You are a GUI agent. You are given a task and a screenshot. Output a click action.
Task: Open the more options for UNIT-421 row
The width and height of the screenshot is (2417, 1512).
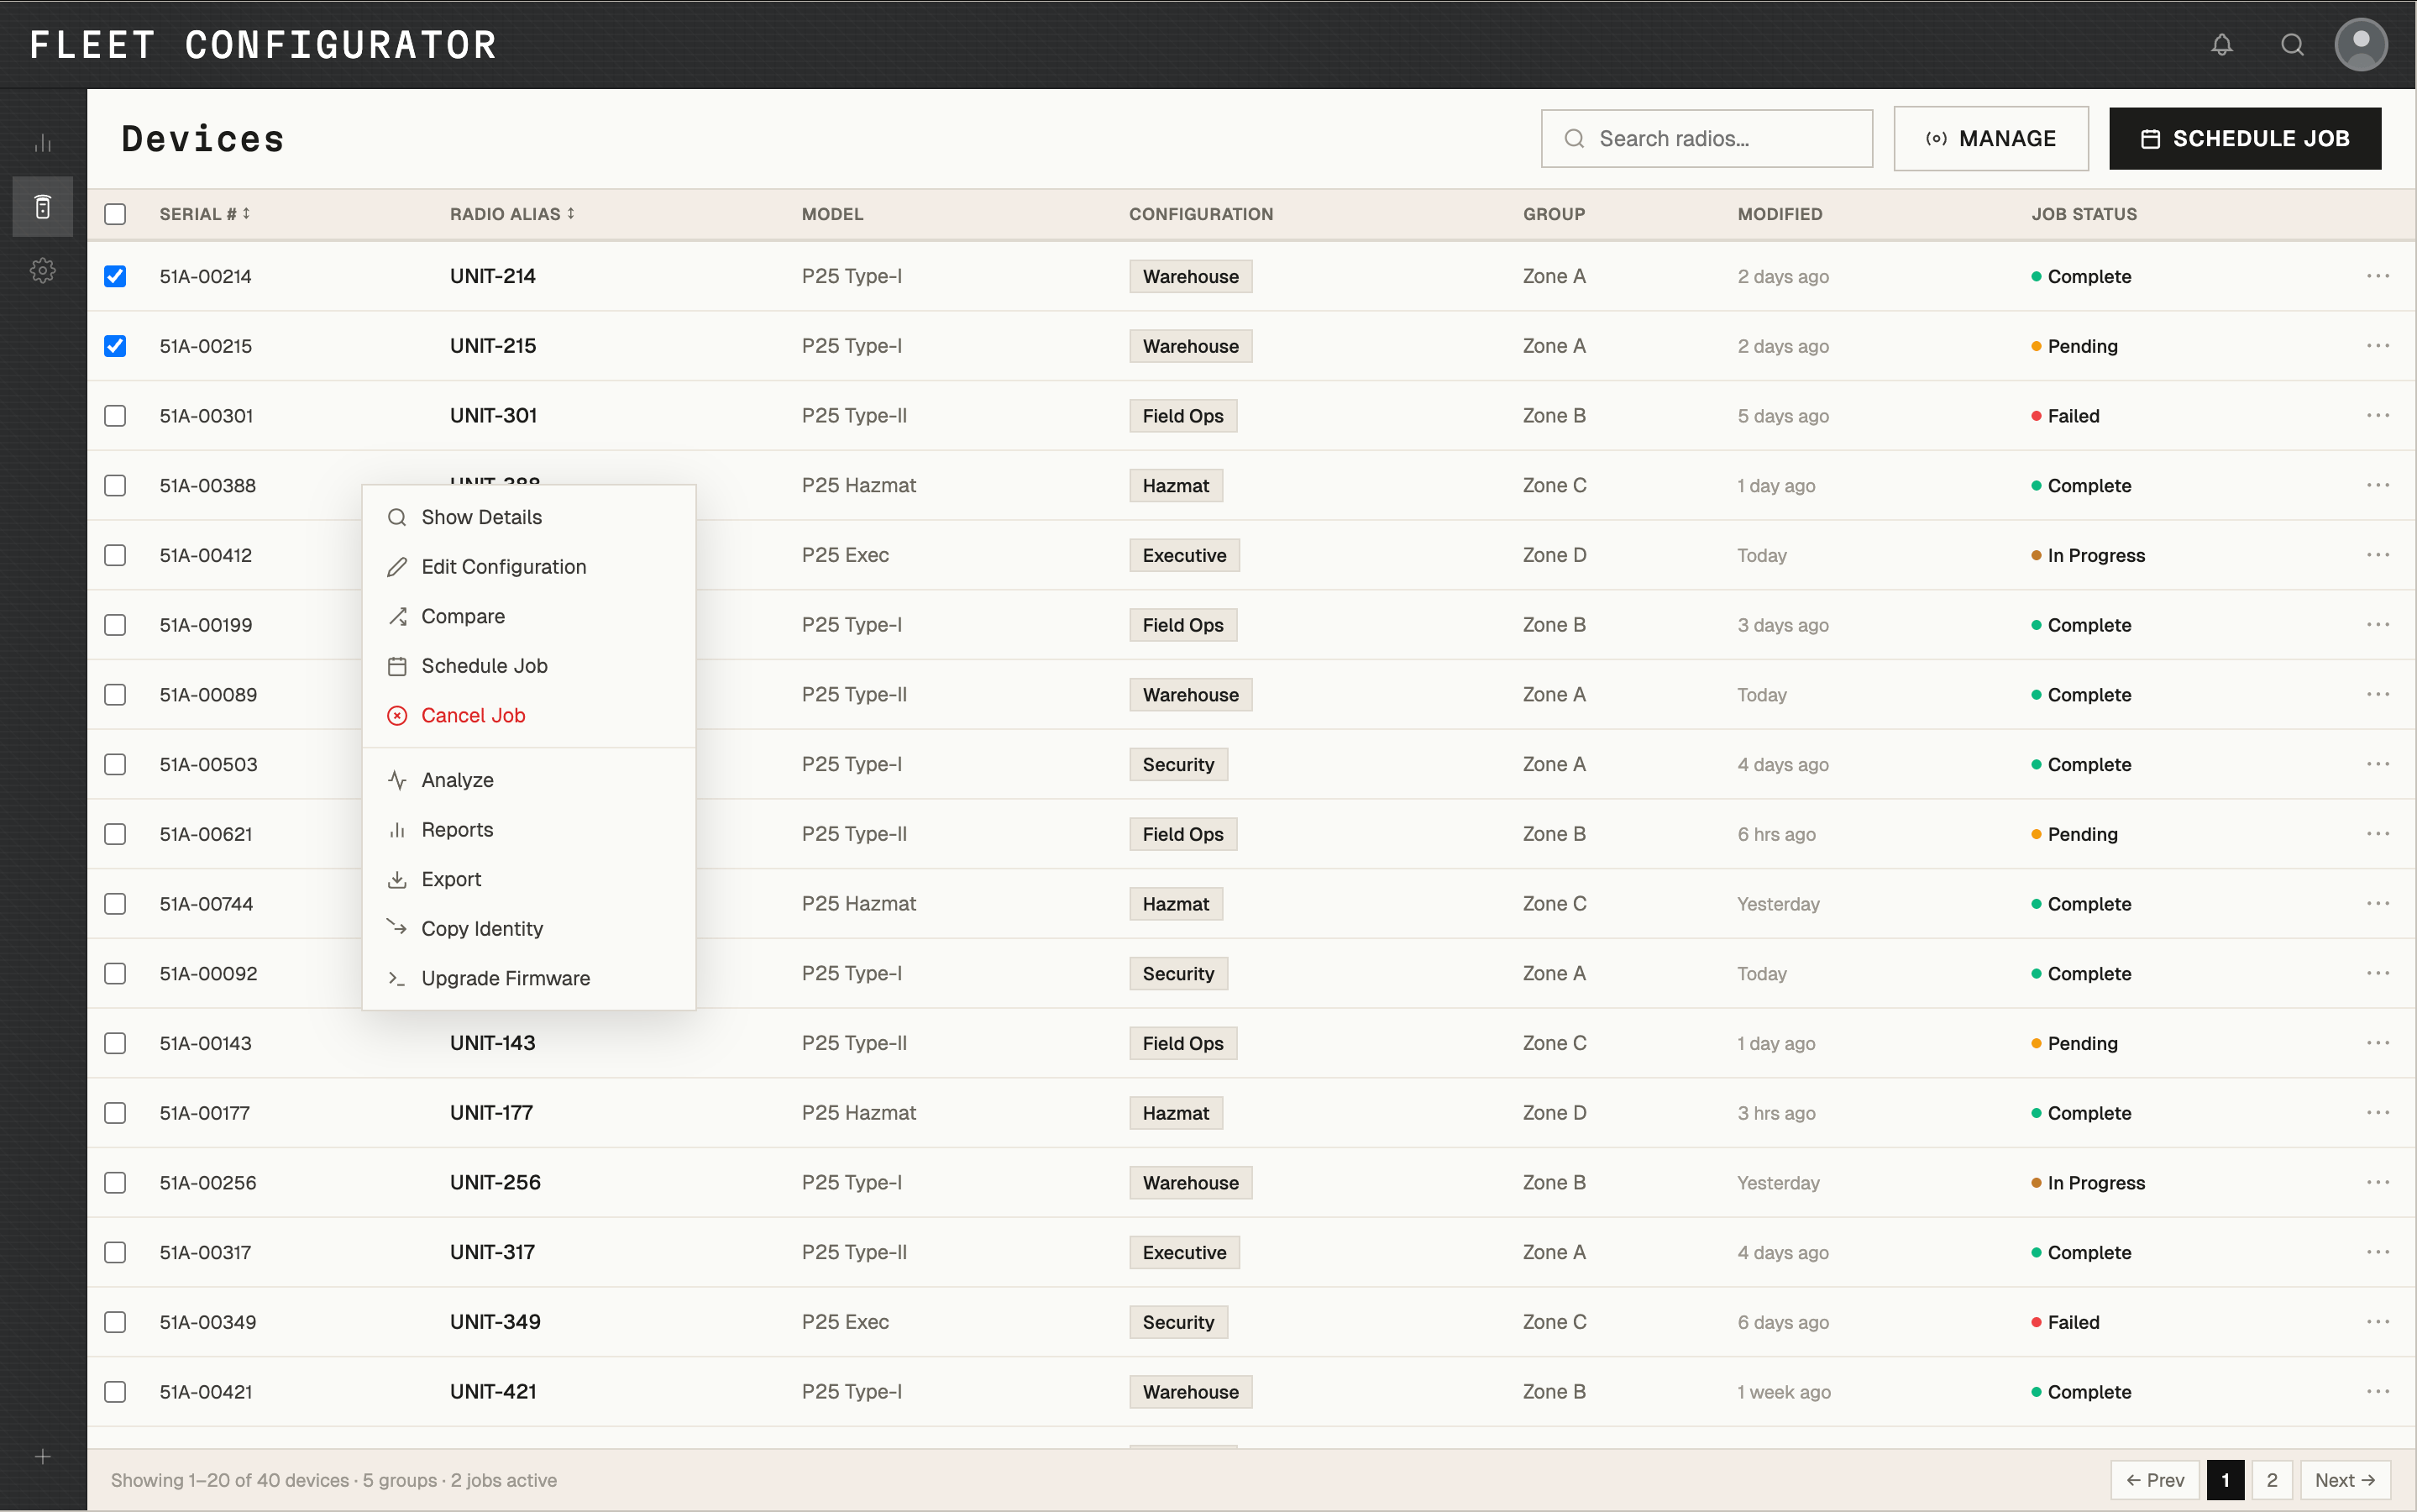point(2377,1391)
